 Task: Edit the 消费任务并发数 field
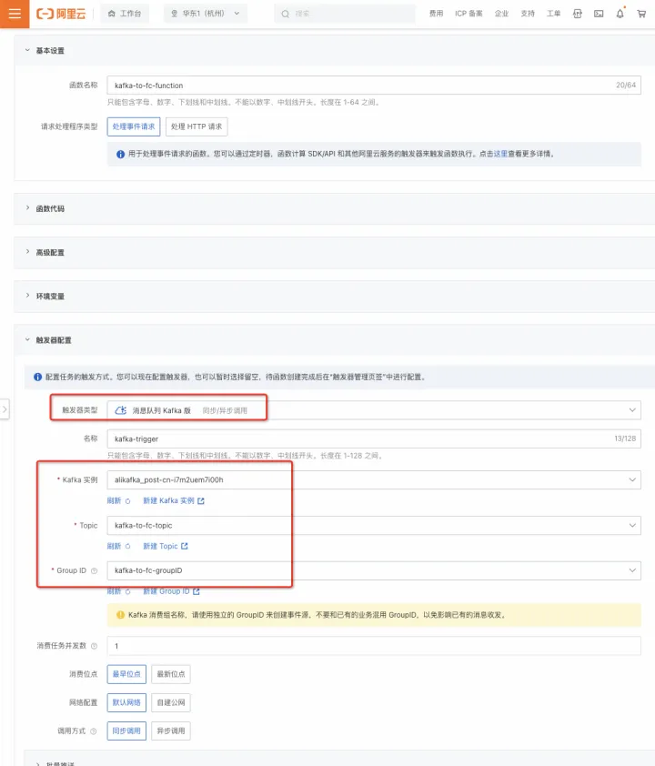pyautogui.click(x=374, y=646)
